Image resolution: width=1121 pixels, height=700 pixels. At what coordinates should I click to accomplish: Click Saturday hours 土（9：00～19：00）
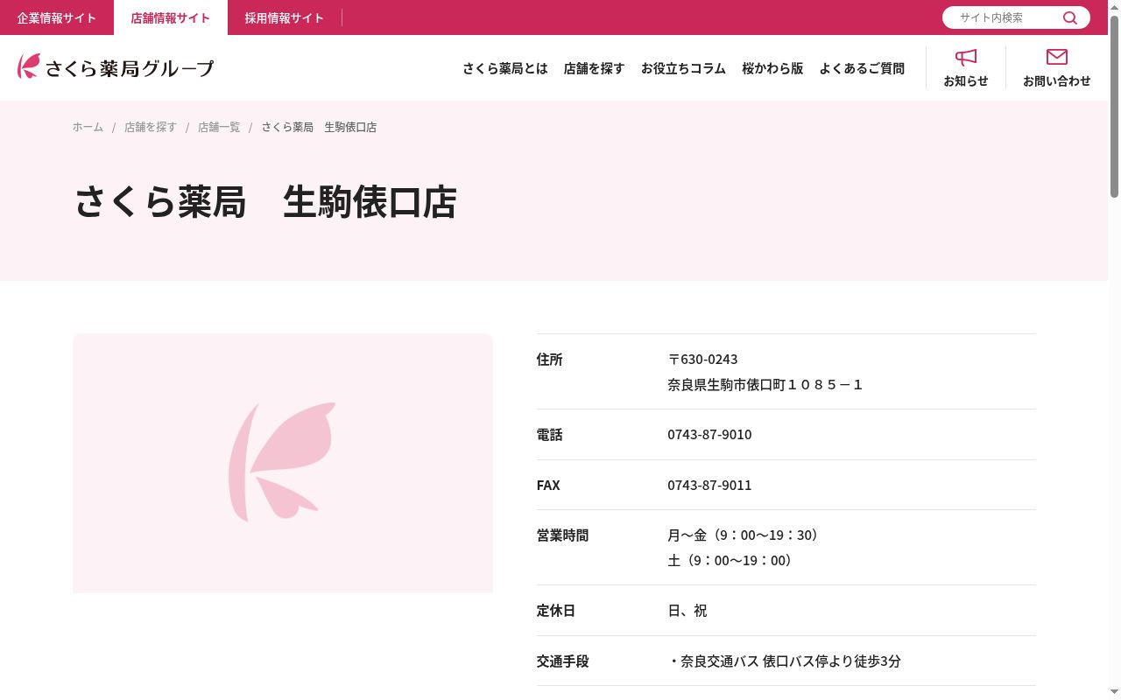pyautogui.click(x=732, y=561)
